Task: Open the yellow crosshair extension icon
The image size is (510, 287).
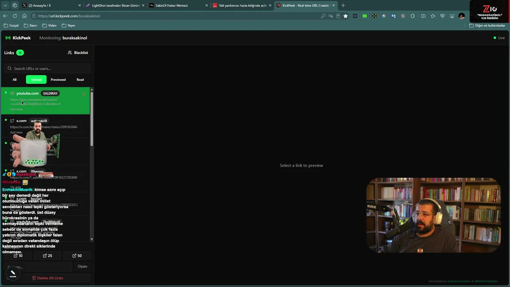Action: 374,16
